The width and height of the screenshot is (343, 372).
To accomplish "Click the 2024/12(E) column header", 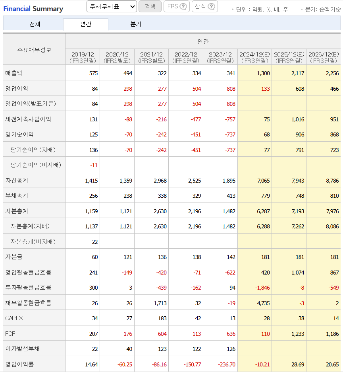I will (254, 57).
